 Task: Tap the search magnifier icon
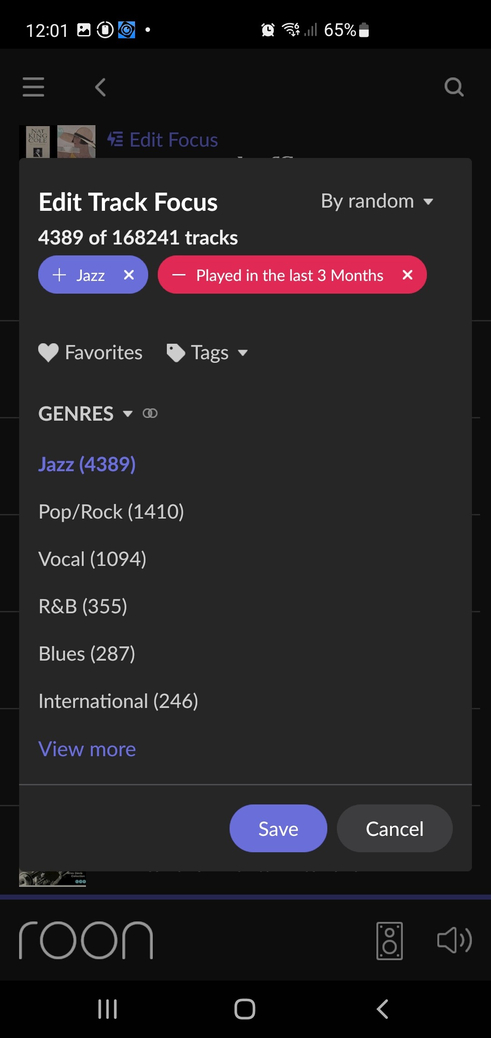pos(454,87)
